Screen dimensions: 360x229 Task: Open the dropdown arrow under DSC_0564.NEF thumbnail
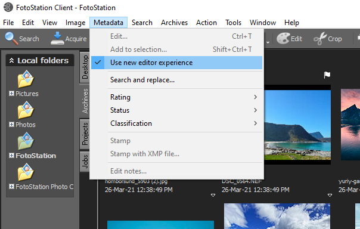[x=330, y=195]
